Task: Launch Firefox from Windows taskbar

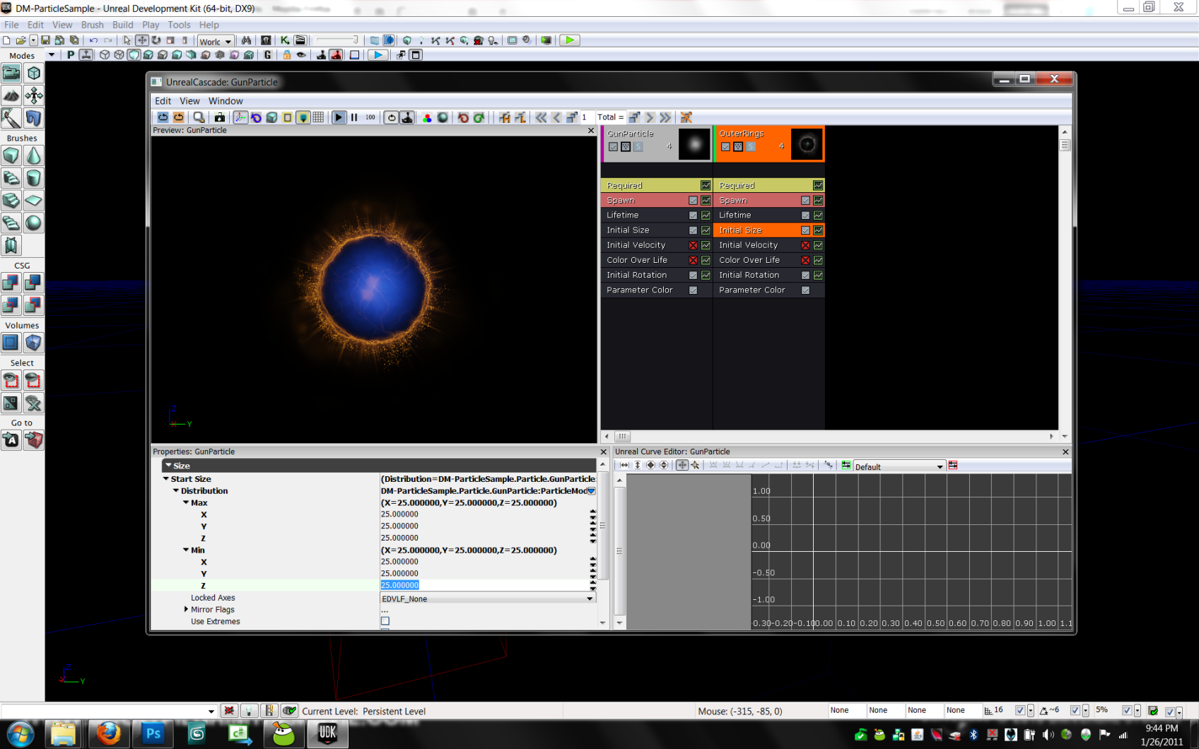Action: (x=108, y=734)
